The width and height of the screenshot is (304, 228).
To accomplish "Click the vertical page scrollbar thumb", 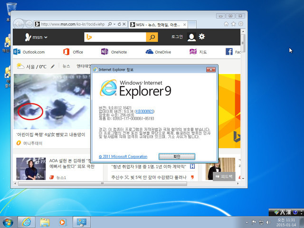I will pyautogui.click(x=243, y=43).
